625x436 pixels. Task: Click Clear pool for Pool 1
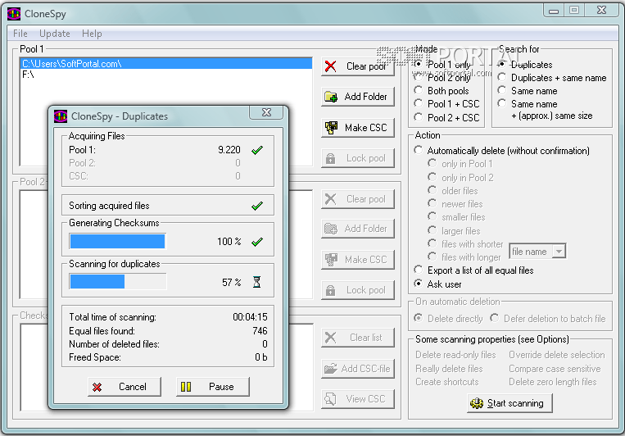[358, 66]
